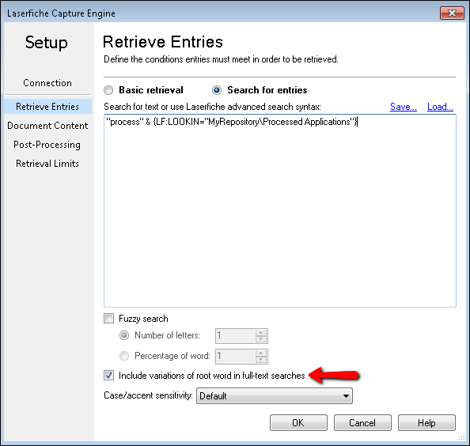Go to the Document Content section
The width and height of the screenshot is (470, 446).
click(x=47, y=126)
